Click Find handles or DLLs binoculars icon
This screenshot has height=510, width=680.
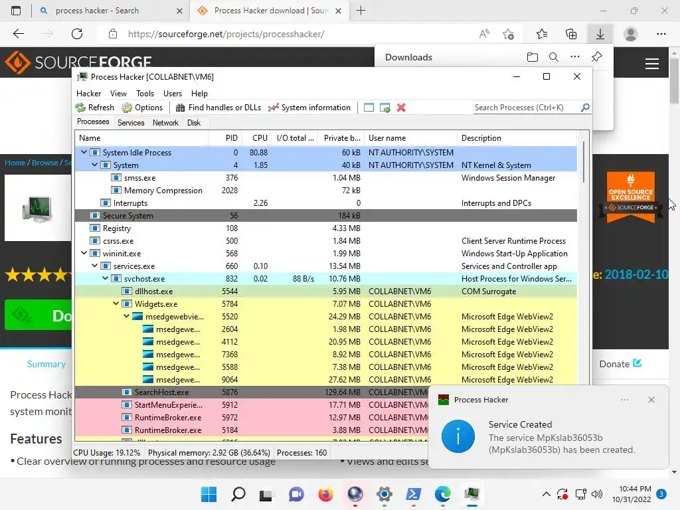(180, 108)
